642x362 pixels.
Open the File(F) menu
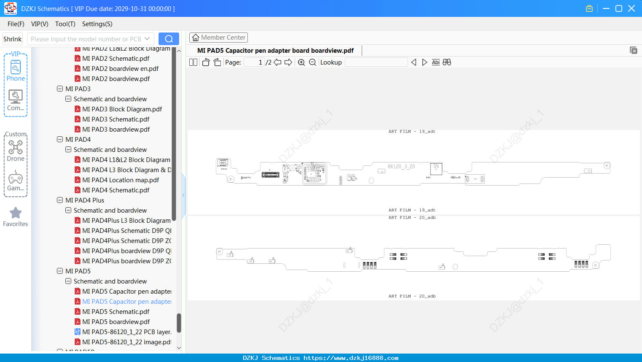pos(16,24)
